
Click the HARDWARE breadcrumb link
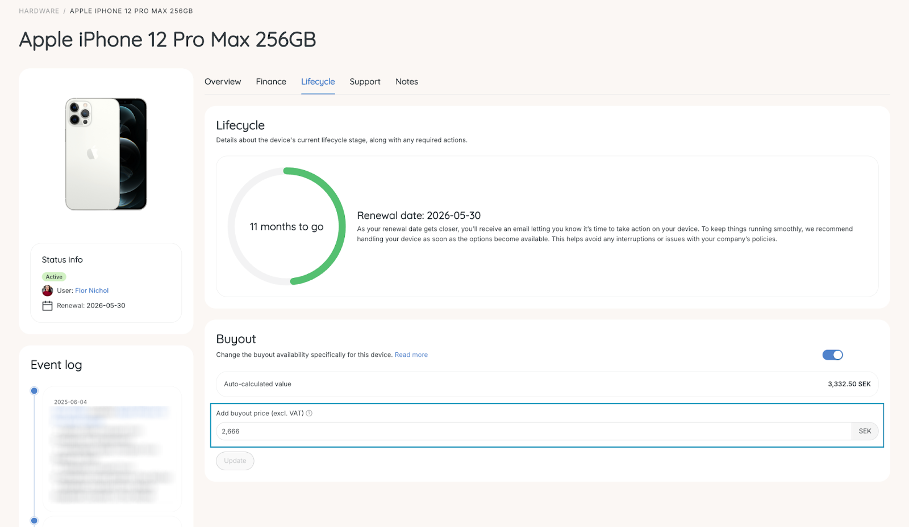pos(39,11)
